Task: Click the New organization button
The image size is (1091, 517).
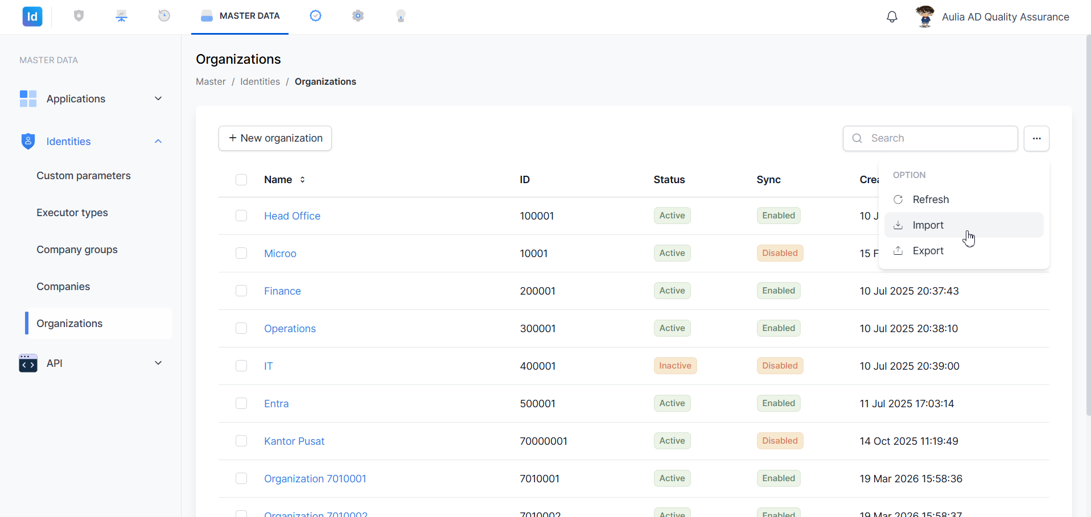Action: click(x=275, y=138)
